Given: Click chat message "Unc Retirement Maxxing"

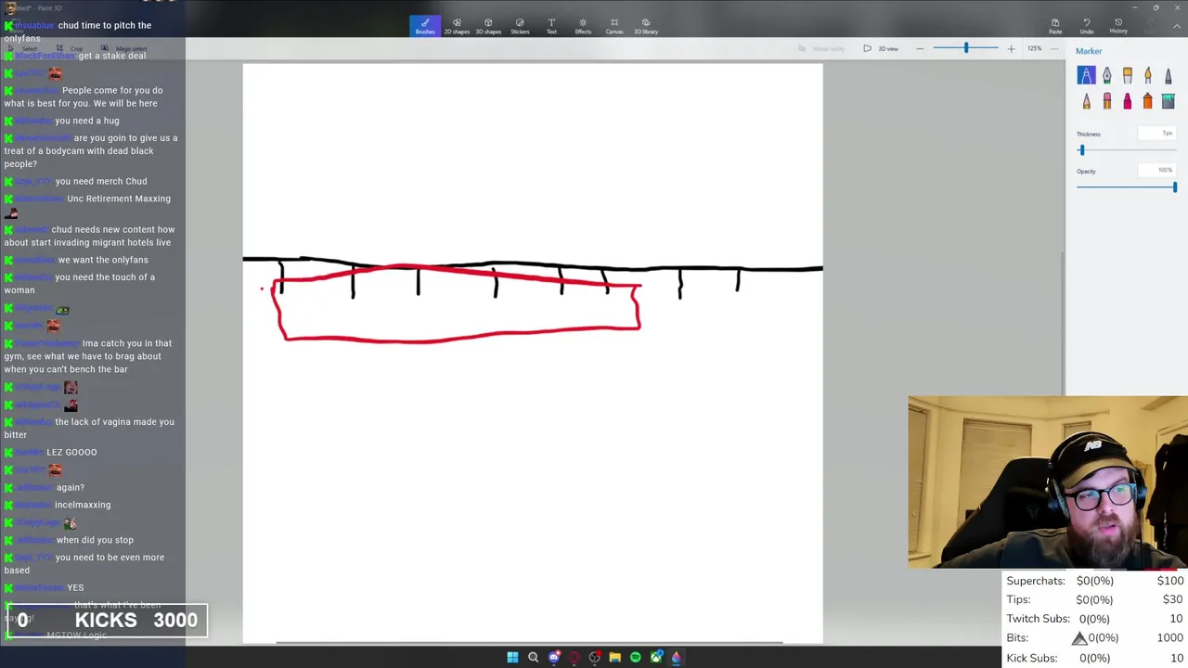Looking at the screenshot, I should (119, 199).
